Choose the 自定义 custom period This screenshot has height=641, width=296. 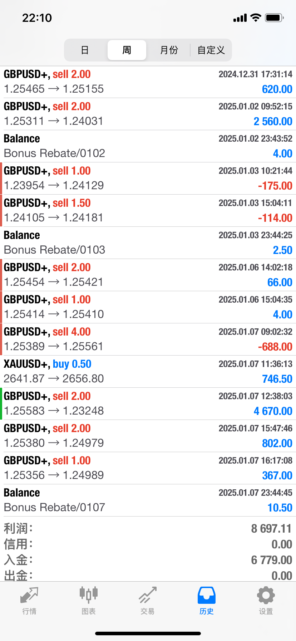pos(211,50)
